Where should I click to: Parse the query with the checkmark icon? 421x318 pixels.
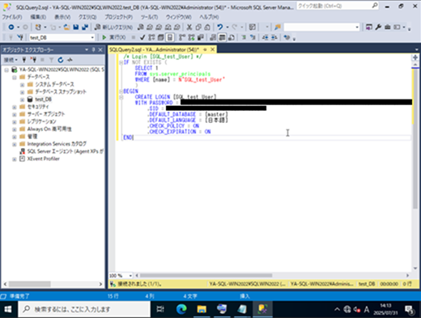(x=142, y=37)
